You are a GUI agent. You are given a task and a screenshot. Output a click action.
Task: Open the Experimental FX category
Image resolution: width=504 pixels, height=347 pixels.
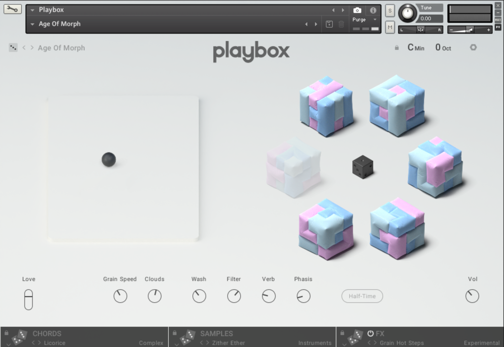(481, 343)
